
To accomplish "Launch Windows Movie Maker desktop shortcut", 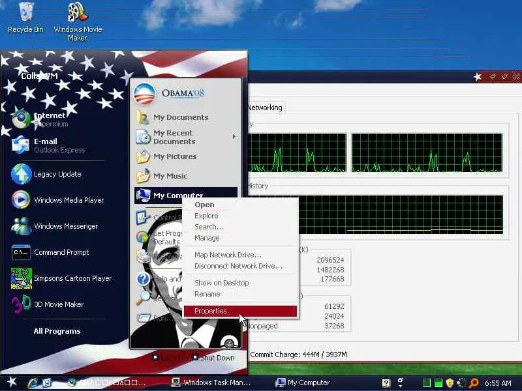I will [78, 22].
